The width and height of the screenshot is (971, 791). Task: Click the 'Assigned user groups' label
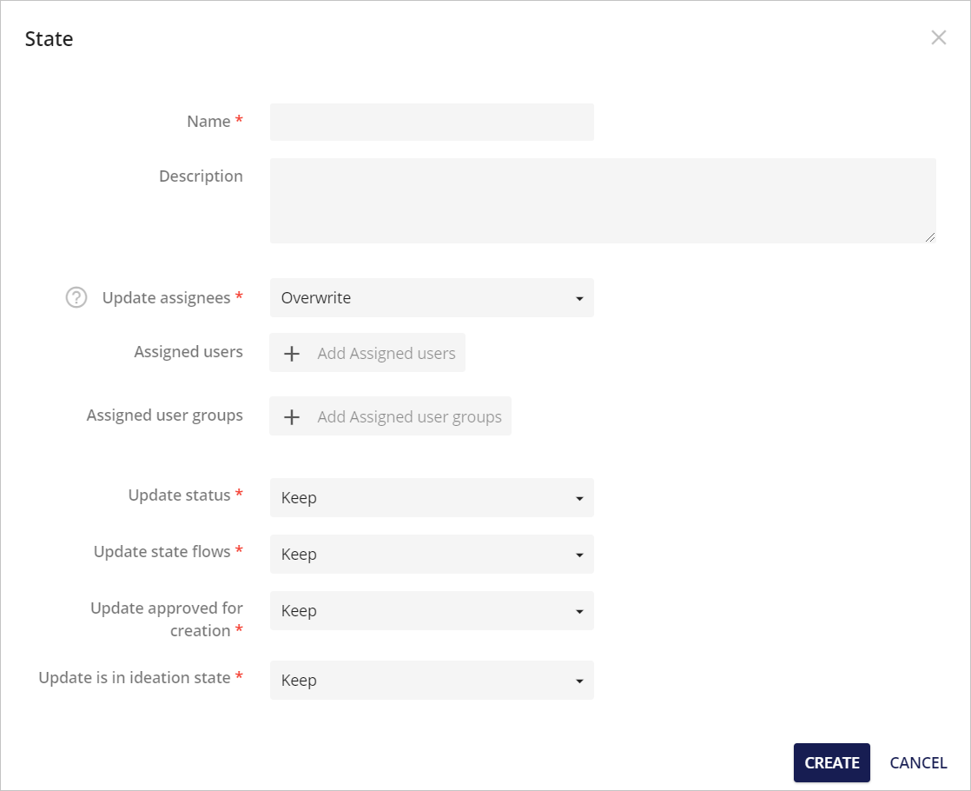tap(165, 415)
